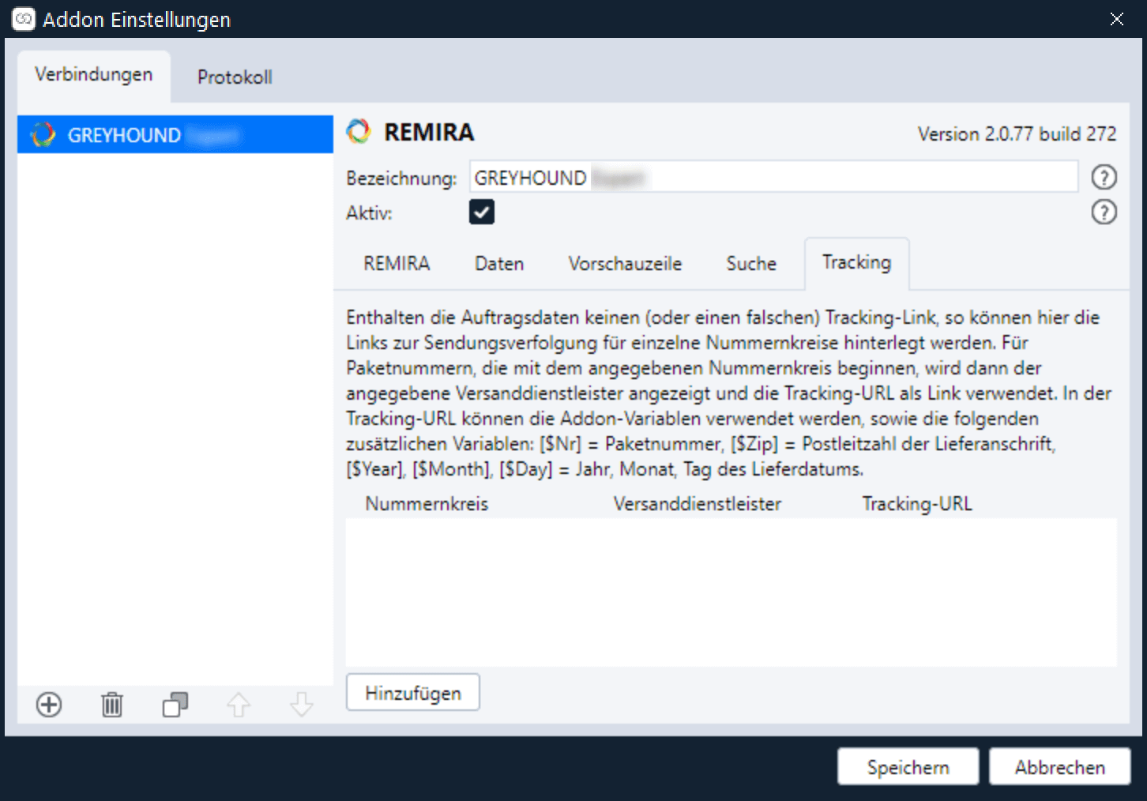Click the Versanddienstleister column header

tap(698, 504)
